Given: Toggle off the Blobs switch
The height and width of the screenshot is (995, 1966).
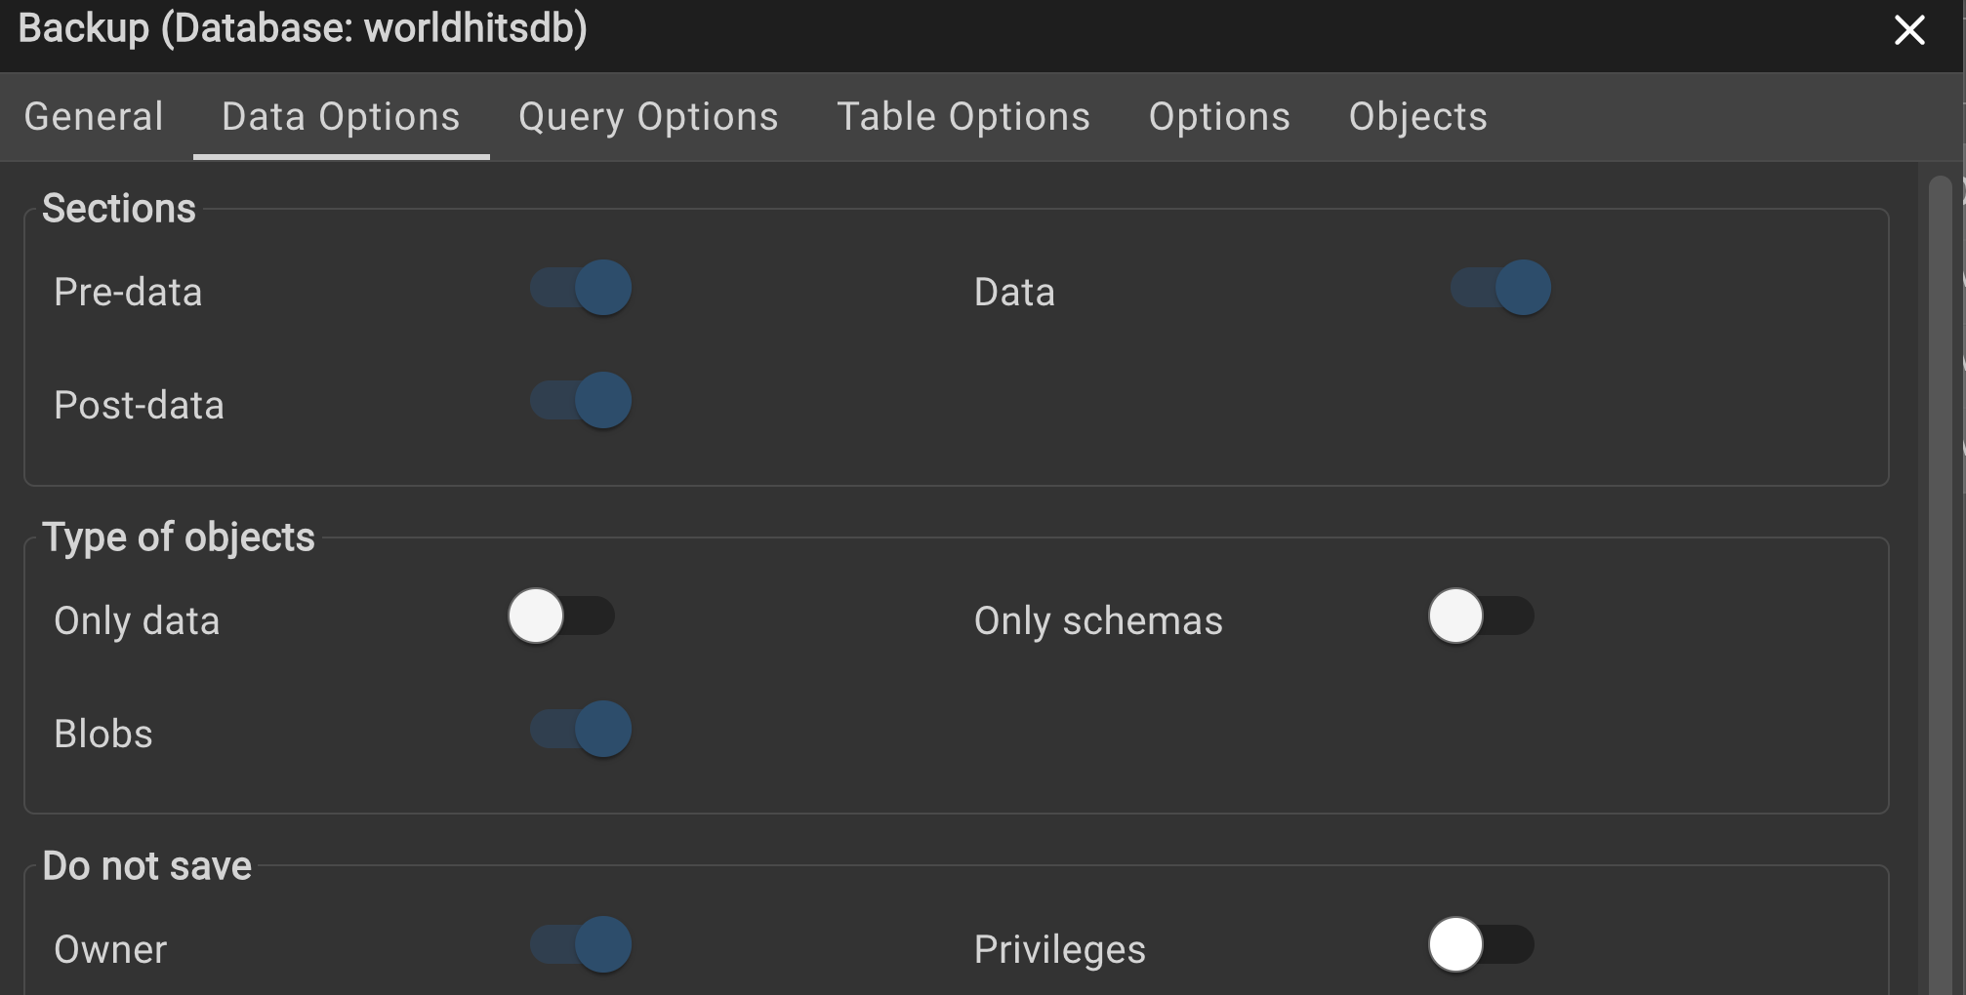Looking at the screenshot, I should point(582,729).
